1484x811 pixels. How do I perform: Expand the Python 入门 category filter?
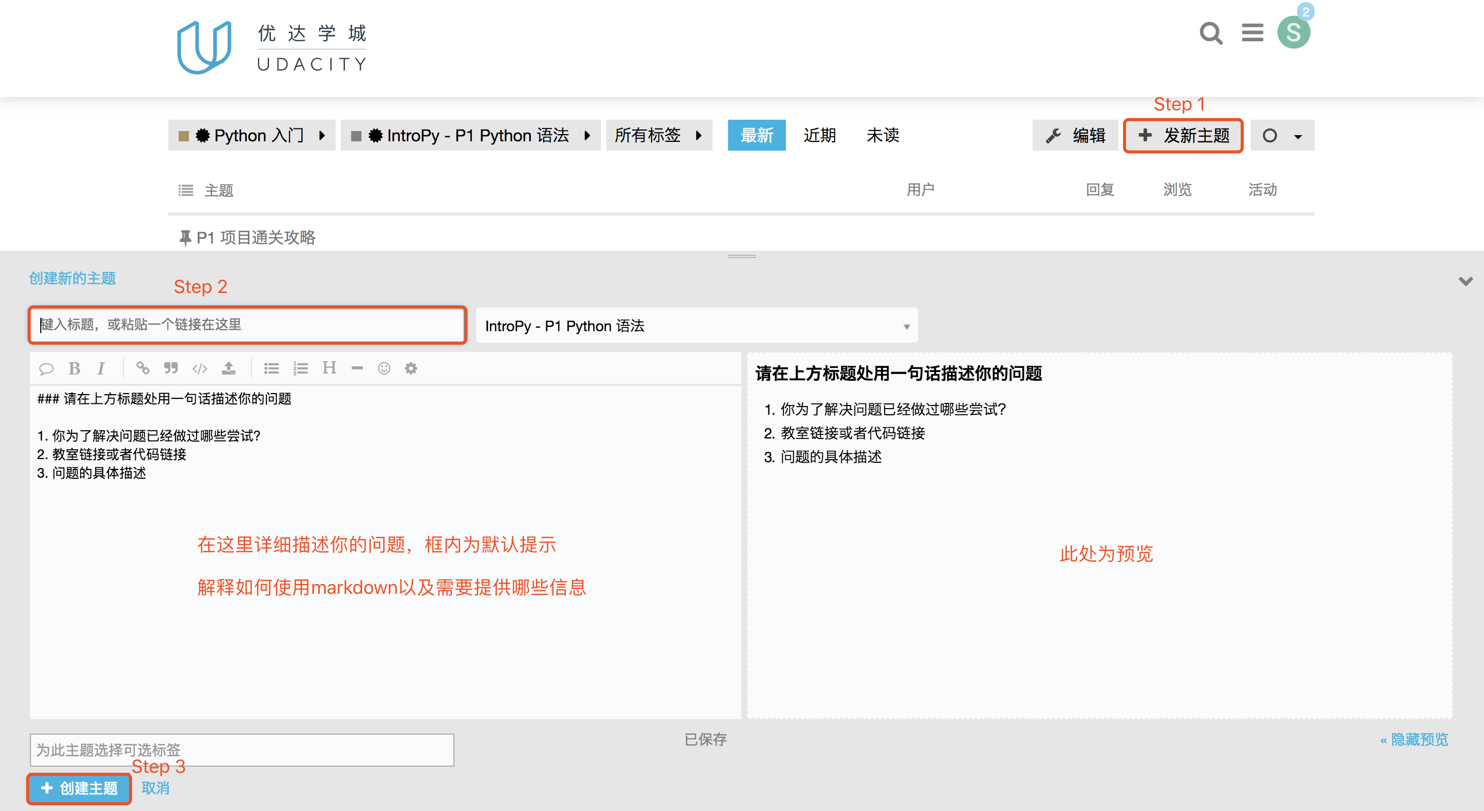(252, 135)
